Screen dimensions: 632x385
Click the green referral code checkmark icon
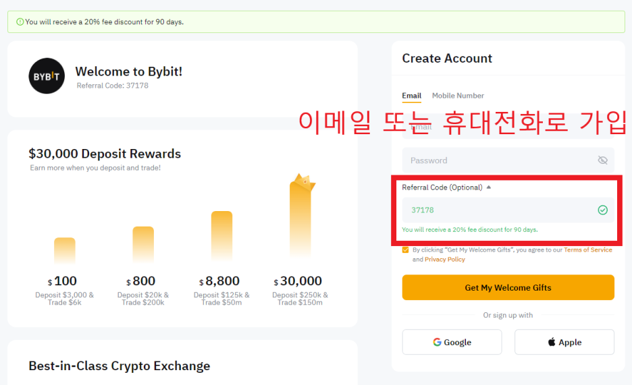(x=602, y=210)
